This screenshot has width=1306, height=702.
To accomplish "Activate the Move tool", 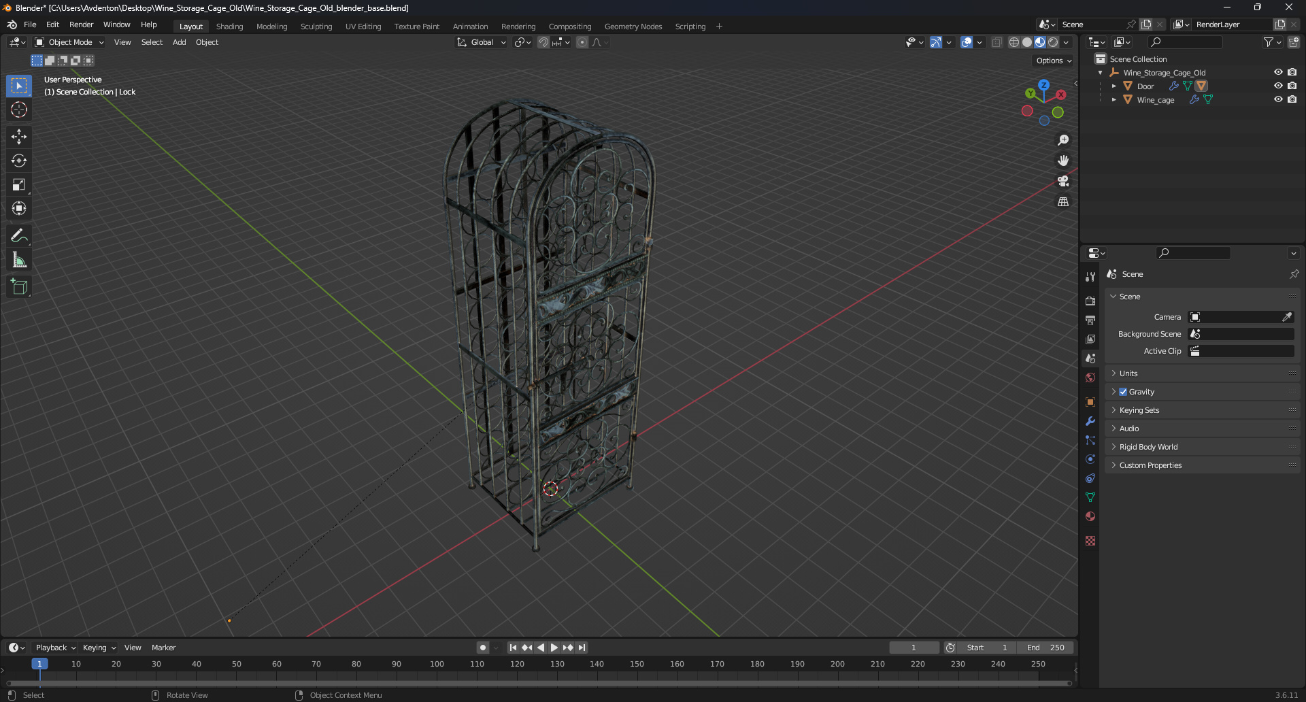I will tap(19, 137).
